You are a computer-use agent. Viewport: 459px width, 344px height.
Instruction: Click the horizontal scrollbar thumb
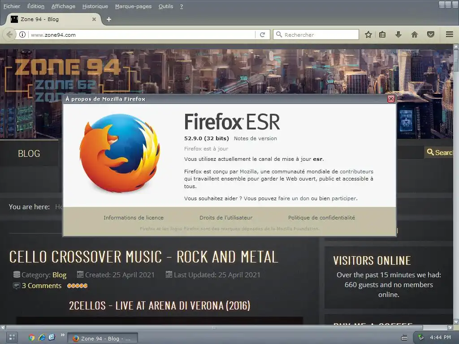[x=214, y=327]
